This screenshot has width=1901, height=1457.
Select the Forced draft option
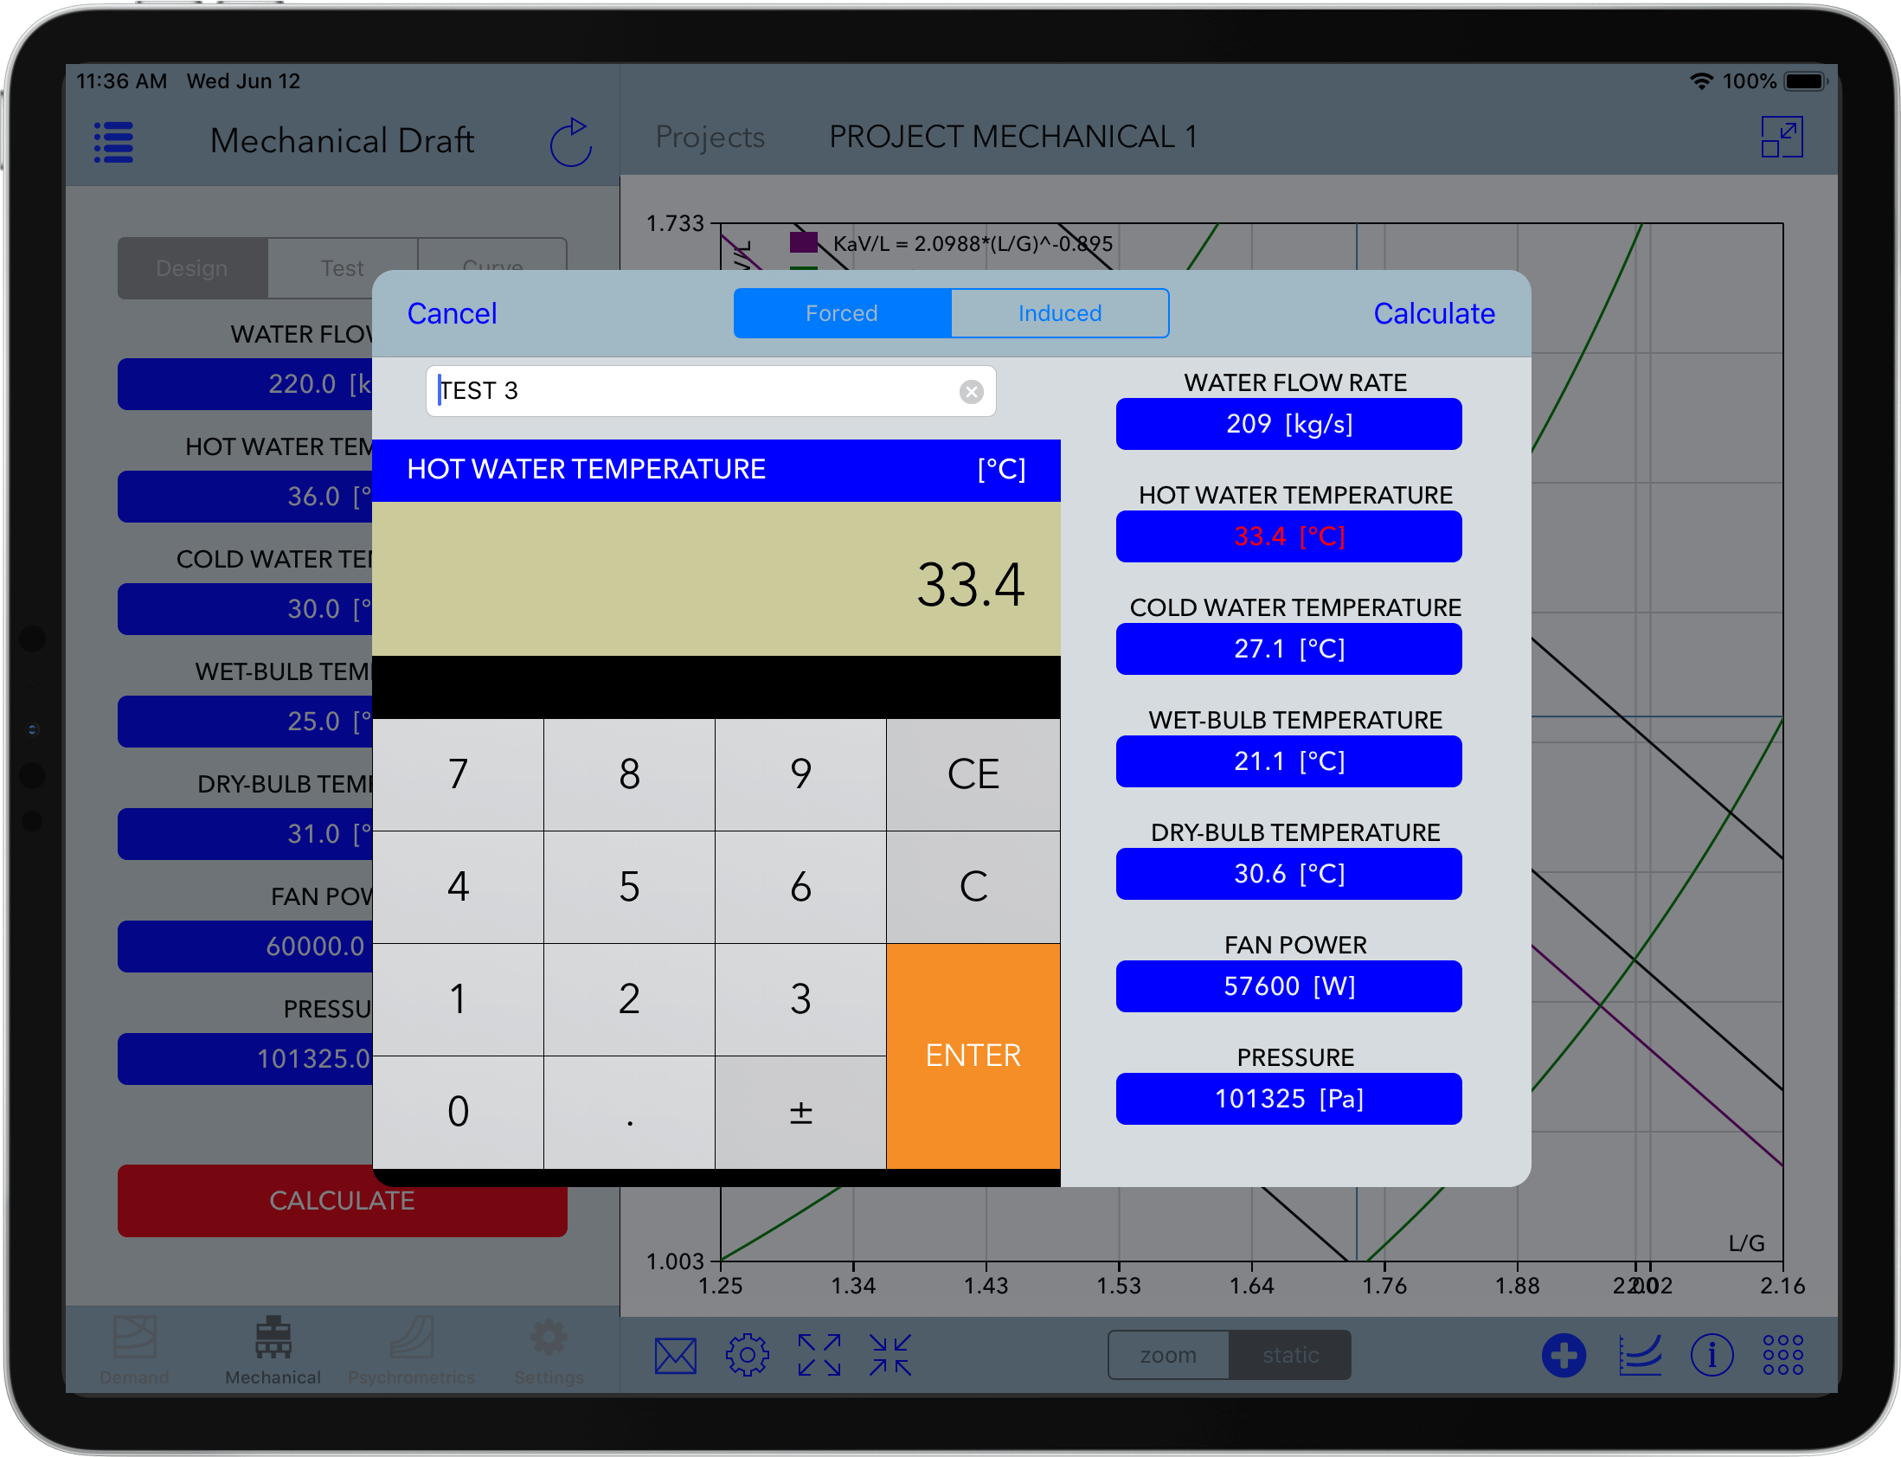841,313
